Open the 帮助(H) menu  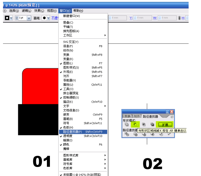pos(78,11)
